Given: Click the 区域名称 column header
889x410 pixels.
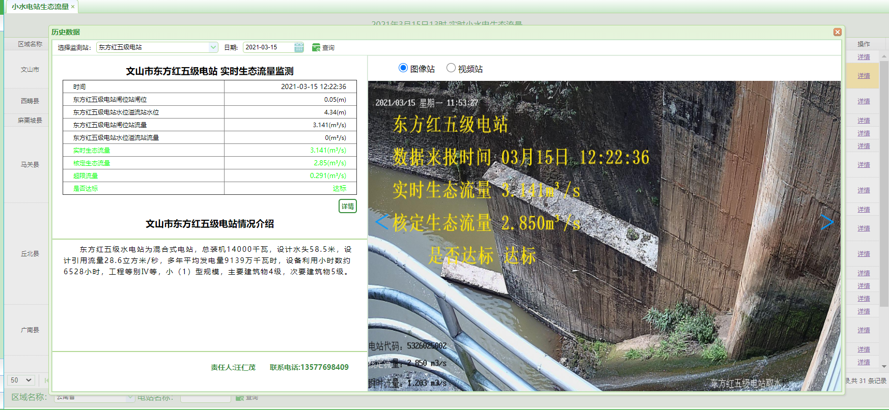Looking at the screenshot, I should [30, 44].
